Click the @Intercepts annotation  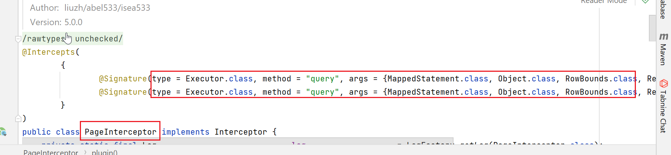point(48,52)
